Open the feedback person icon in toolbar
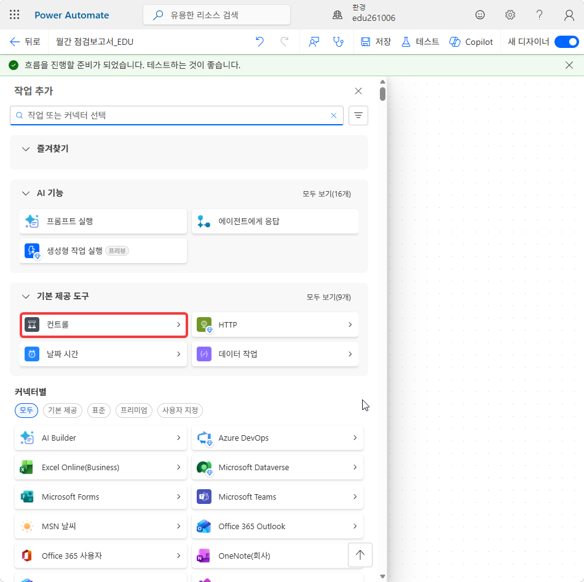The width and height of the screenshot is (584, 582). (x=314, y=42)
